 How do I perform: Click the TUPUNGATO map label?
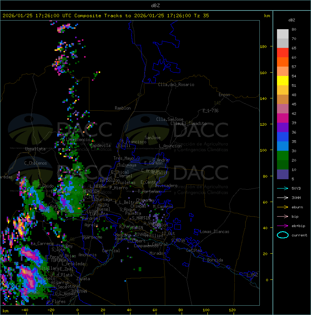61,260
